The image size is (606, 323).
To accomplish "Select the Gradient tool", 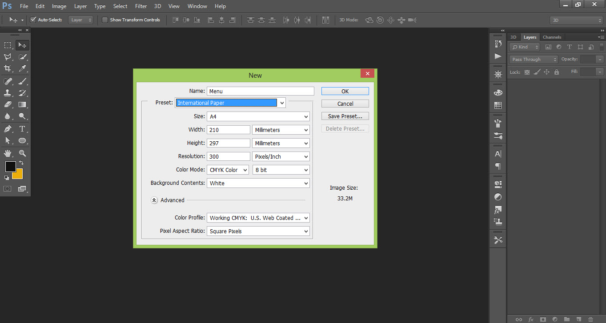I will pos(22,104).
